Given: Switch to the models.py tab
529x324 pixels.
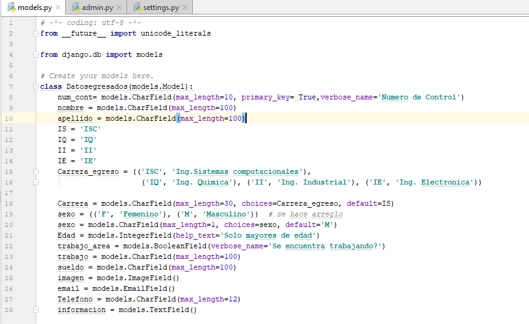Looking at the screenshot, I should (x=33, y=7).
